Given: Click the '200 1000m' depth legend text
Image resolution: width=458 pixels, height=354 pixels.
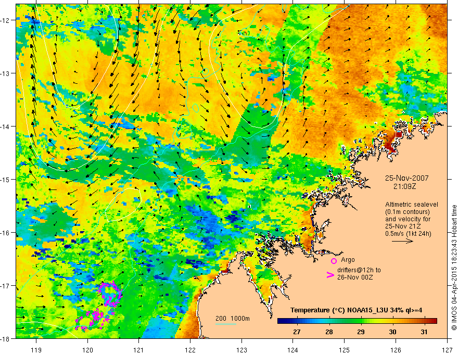Looking at the screenshot, I should pos(233,319).
